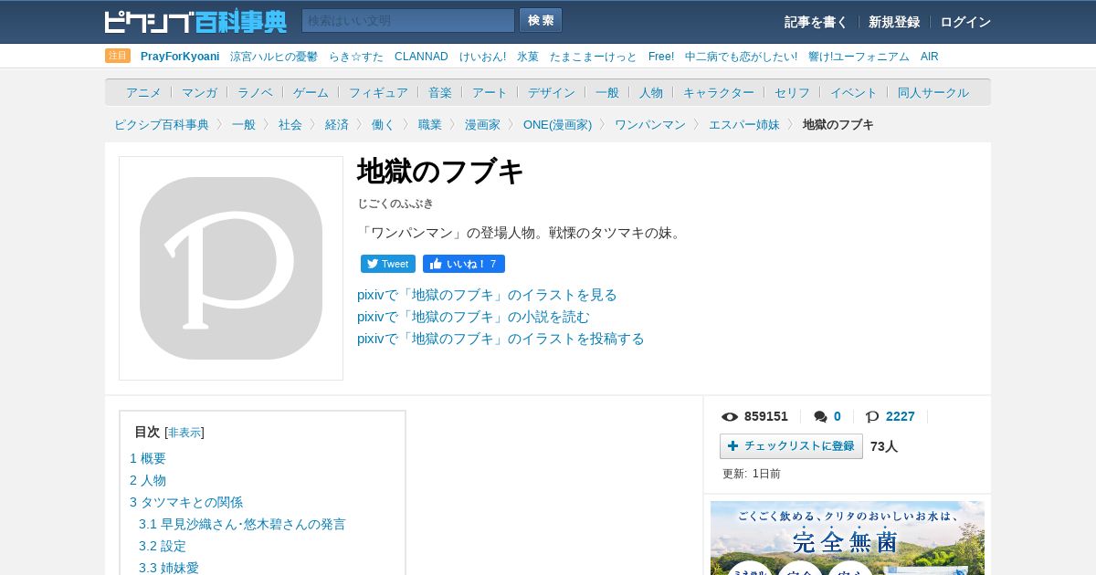Click the pixiv placeholder article thumbnail
The image size is (1096, 575).
(x=231, y=268)
